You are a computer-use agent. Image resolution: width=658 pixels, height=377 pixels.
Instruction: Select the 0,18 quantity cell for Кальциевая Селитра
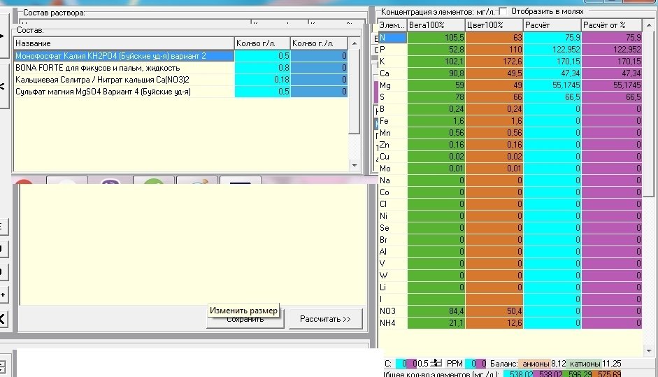(262, 80)
